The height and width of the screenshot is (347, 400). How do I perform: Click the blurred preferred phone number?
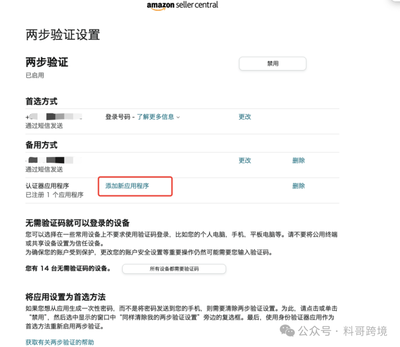pyautogui.click(x=54, y=117)
